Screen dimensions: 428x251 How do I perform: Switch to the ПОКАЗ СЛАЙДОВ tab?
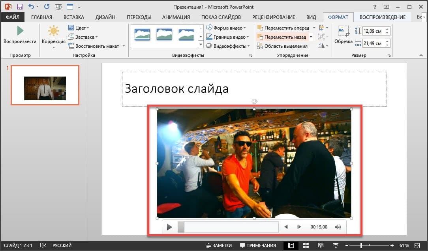point(221,17)
